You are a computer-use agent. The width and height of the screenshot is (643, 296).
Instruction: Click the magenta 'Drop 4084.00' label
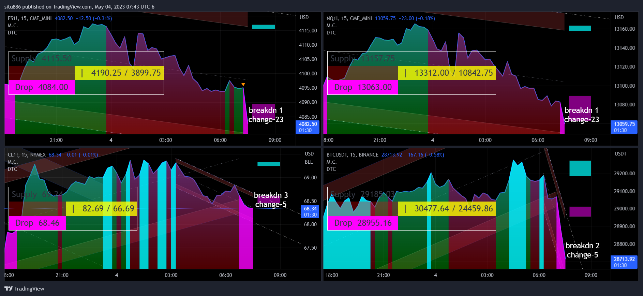[42, 87]
